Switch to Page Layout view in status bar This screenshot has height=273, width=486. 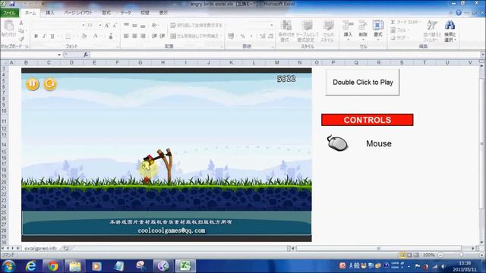click(x=409, y=255)
